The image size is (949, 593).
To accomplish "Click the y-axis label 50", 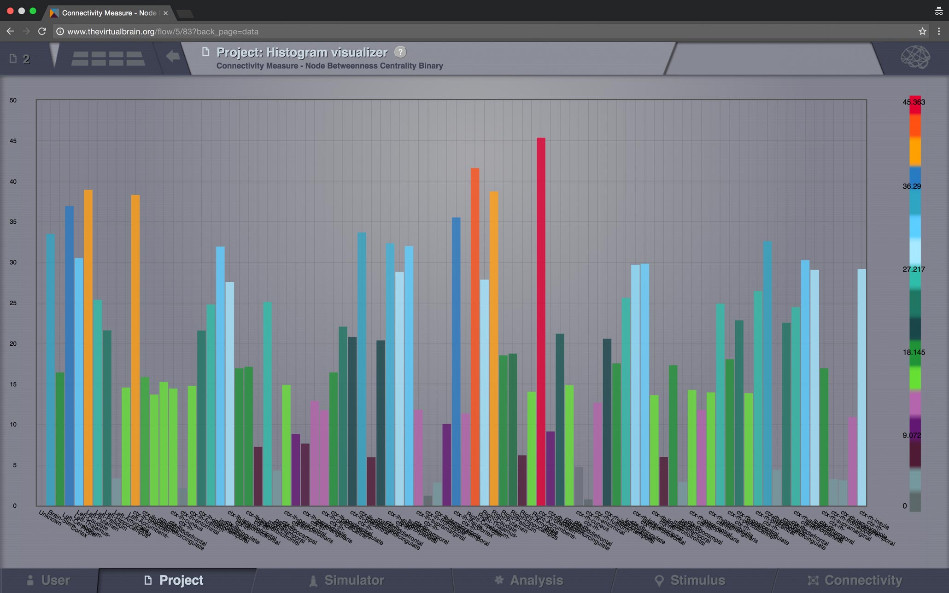I will pos(13,100).
